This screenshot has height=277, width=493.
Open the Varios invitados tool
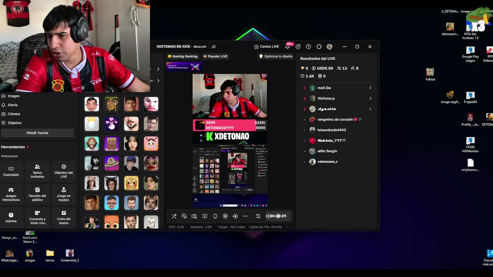[x=37, y=172]
